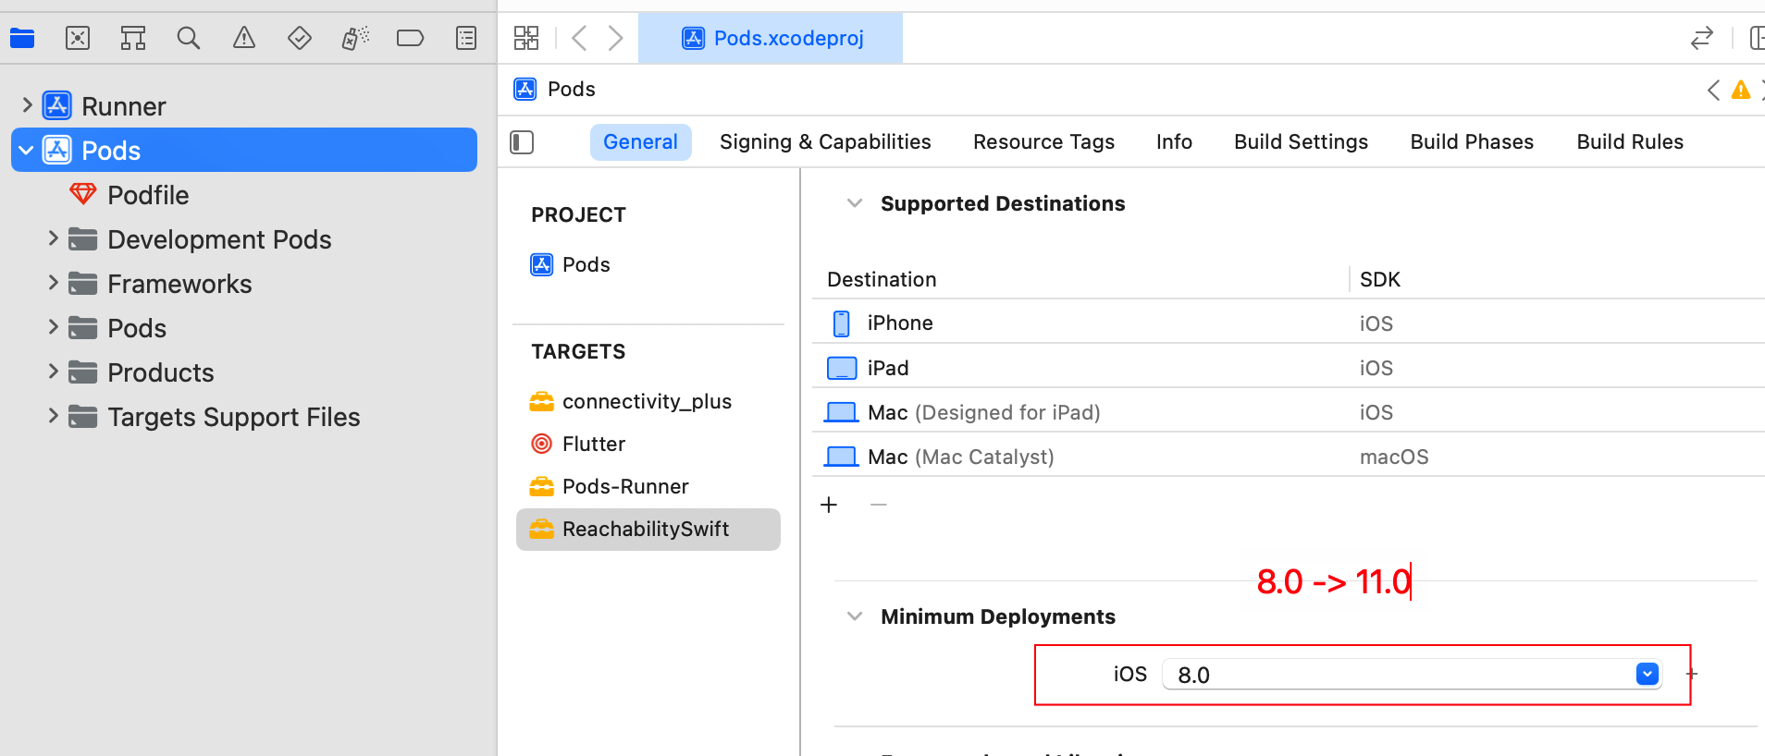The height and width of the screenshot is (756, 1765).
Task: Click the macOS SDK cell
Action: [1394, 457]
